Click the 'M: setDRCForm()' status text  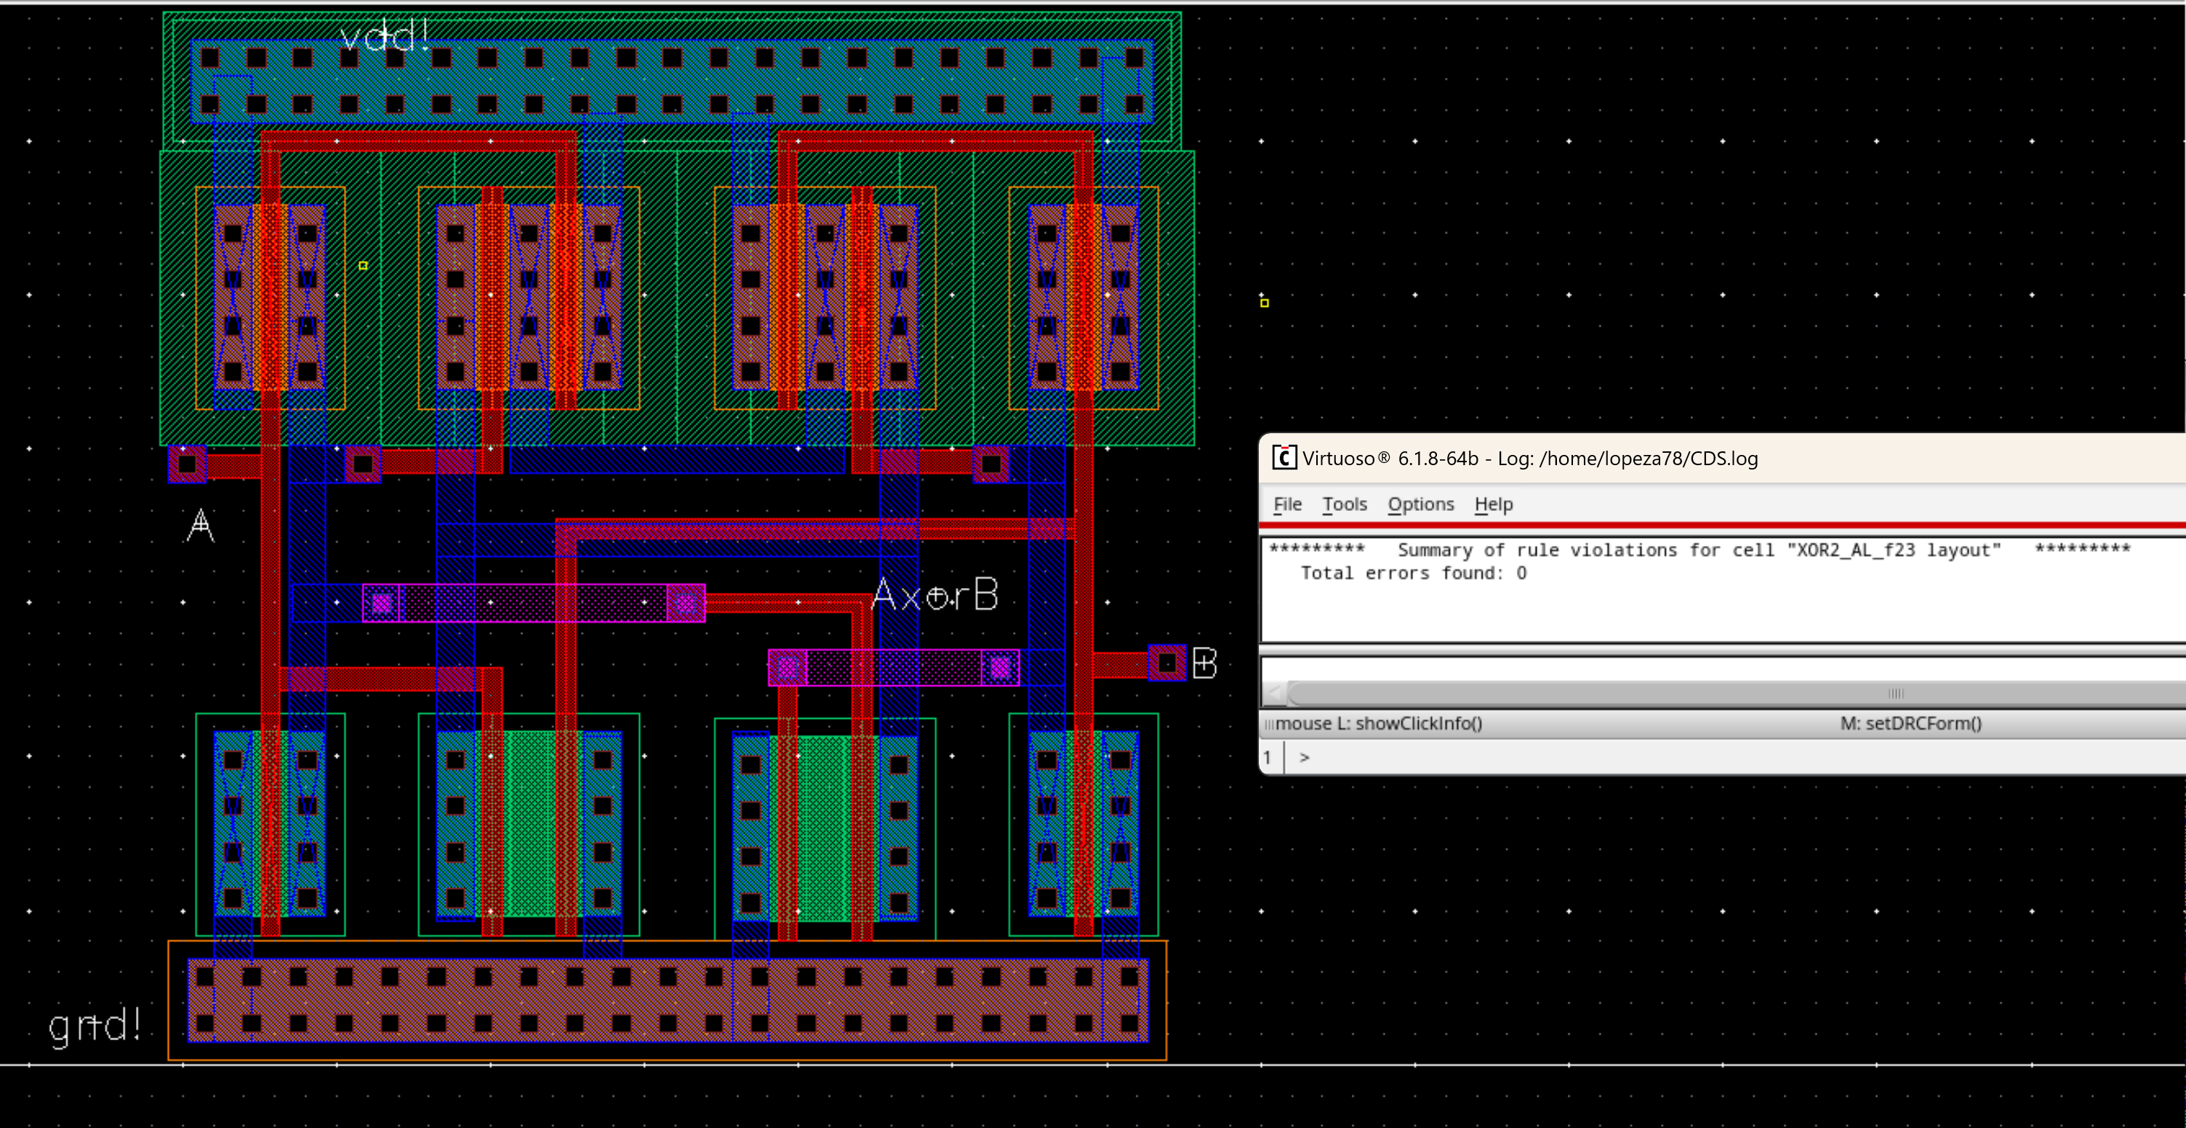tap(1910, 723)
